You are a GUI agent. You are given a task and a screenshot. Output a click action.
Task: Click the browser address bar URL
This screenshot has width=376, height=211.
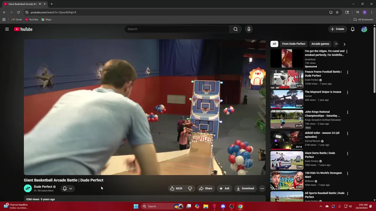[53, 12]
